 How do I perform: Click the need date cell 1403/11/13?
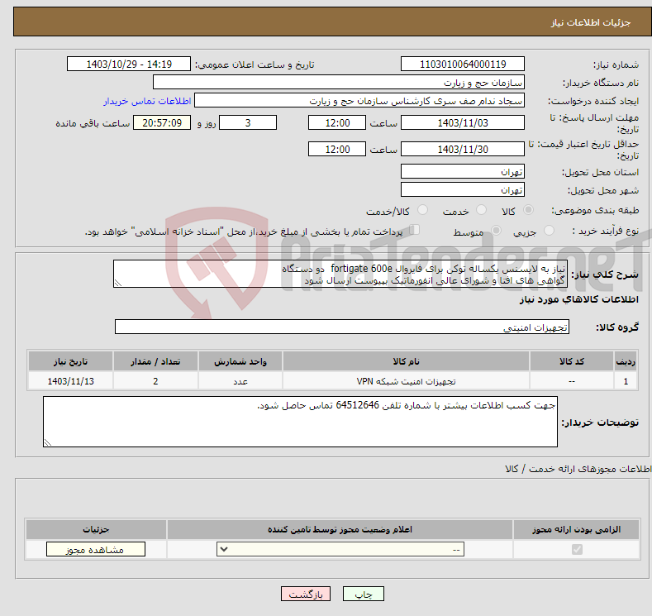click(71, 381)
